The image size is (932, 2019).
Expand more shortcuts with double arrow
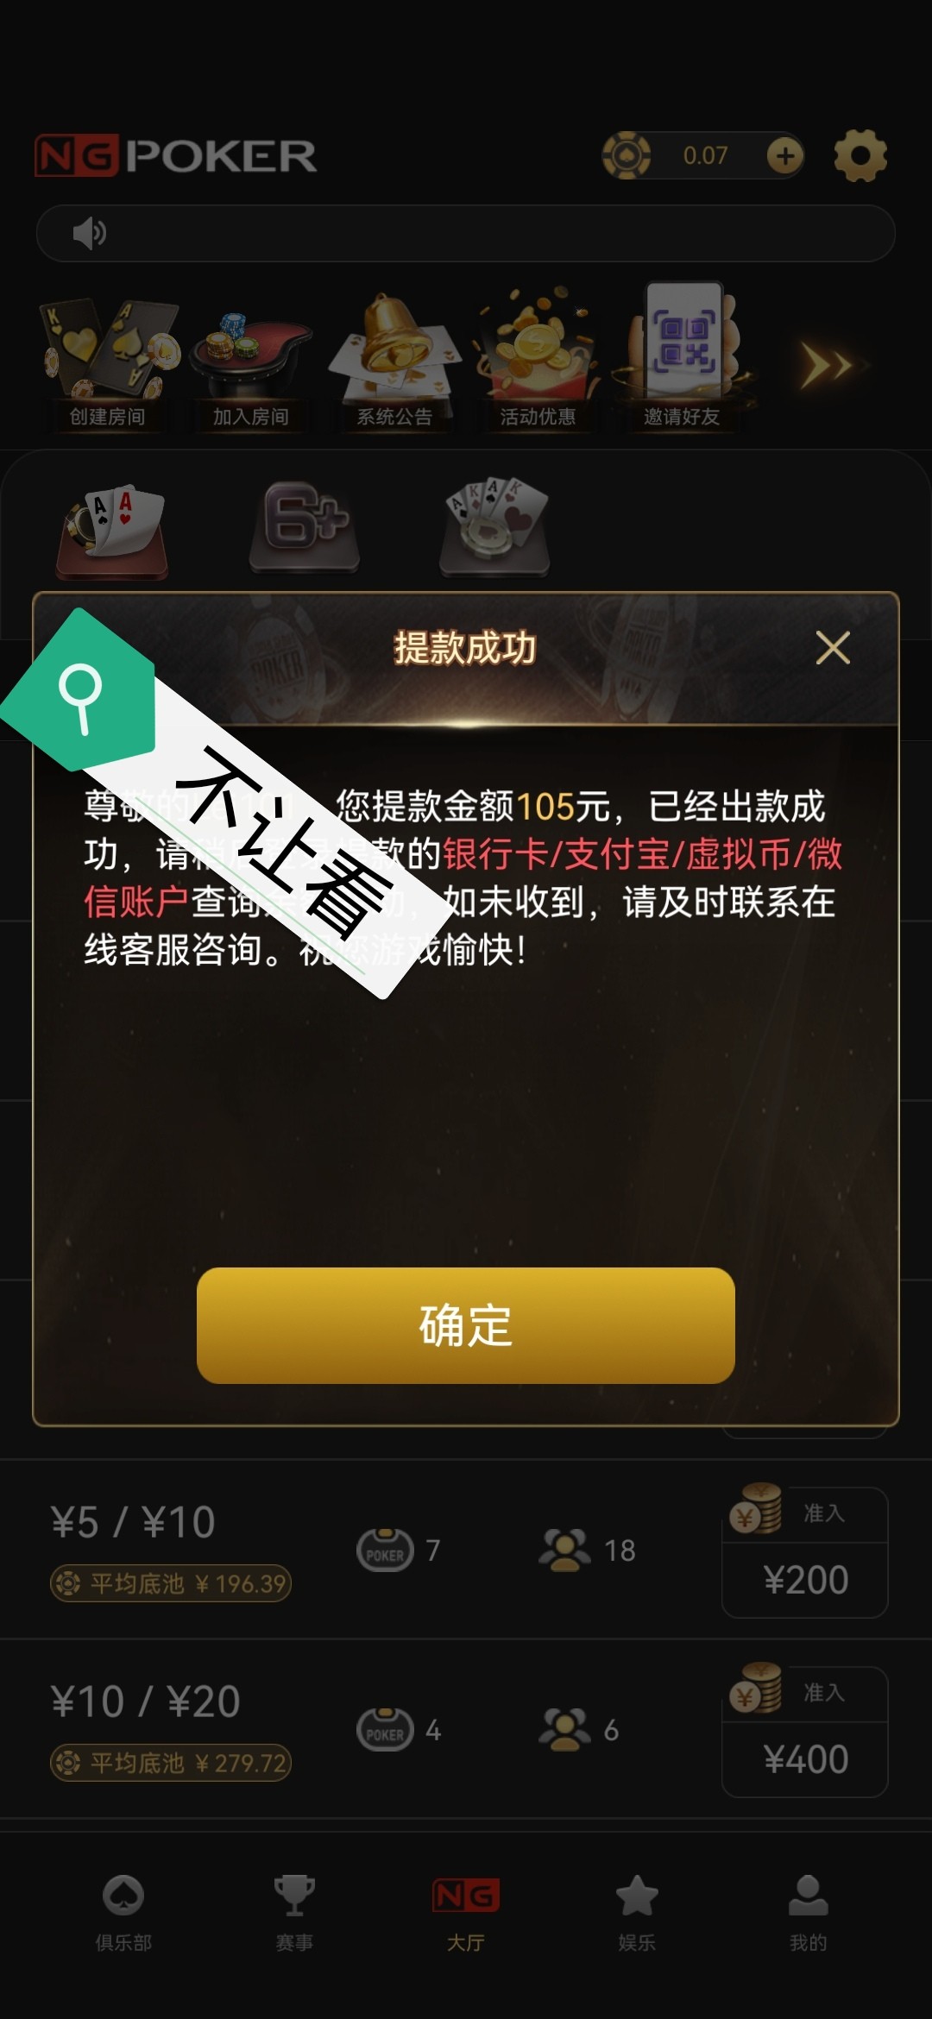click(x=827, y=365)
